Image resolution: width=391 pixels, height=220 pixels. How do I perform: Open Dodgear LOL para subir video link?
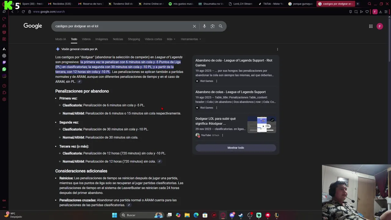point(215,121)
